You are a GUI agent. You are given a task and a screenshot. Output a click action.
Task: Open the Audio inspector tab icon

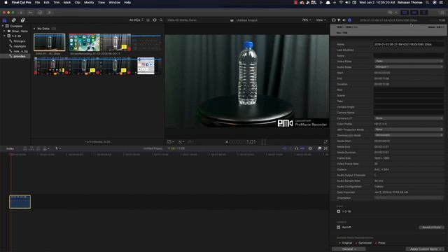click(x=344, y=20)
